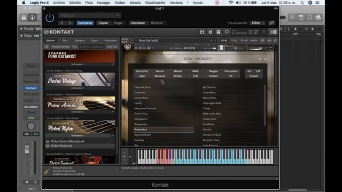Click the Copiar button
The width and height of the screenshot is (342, 192).
tap(103, 23)
